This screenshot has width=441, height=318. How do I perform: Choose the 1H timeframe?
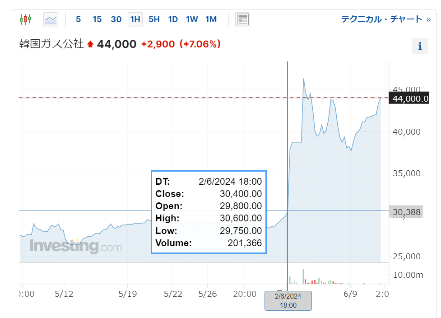[x=135, y=19]
